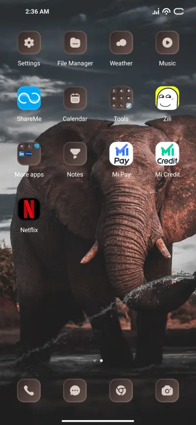196x425 pixels.
Task: Open the Phone dialer in dock
Action: pyautogui.click(x=29, y=390)
